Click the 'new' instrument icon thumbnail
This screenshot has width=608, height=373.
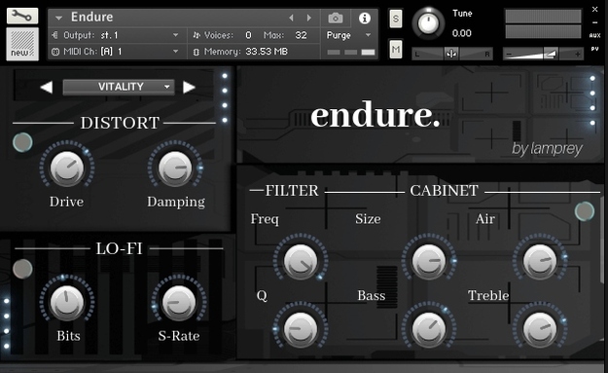pyautogui.click(x=22, y=44)
